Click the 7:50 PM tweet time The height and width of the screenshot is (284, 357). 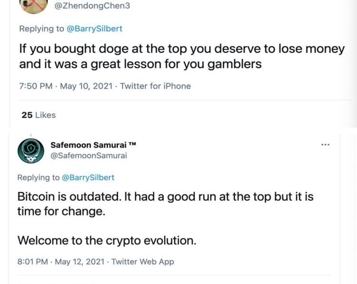(x=35, y=86)
